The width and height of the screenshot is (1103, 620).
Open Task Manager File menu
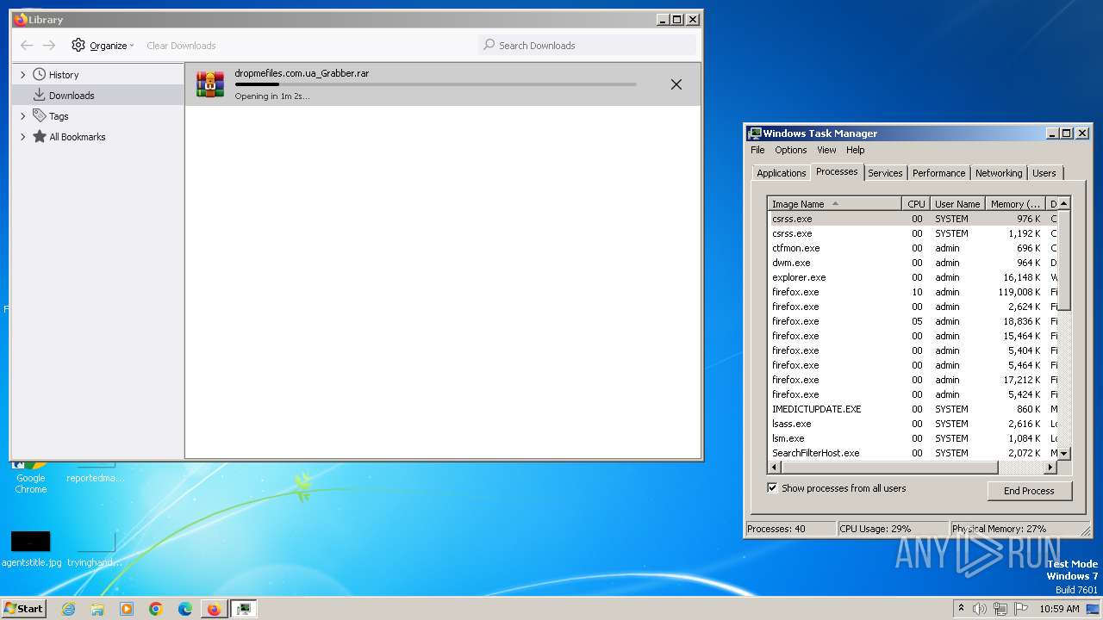(757, 150)
